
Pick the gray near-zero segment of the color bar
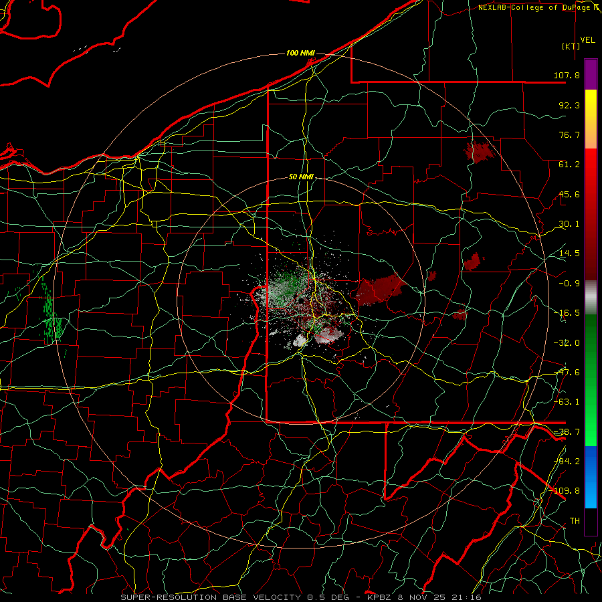point(591,298)
